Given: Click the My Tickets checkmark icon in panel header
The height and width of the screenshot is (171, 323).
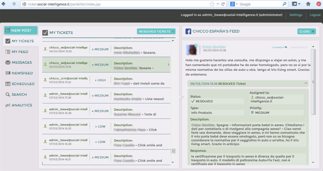Looking at the screenshot, I should tap(45, 33).
